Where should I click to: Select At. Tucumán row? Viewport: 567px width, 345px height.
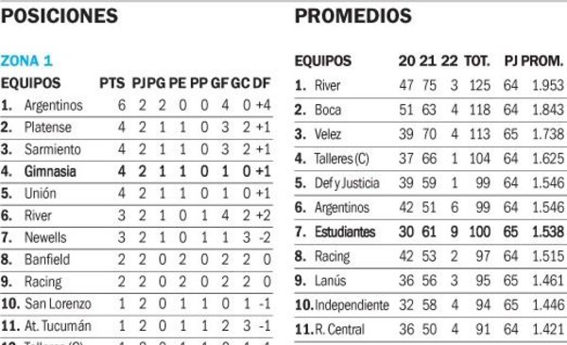(x=136, y=326)
